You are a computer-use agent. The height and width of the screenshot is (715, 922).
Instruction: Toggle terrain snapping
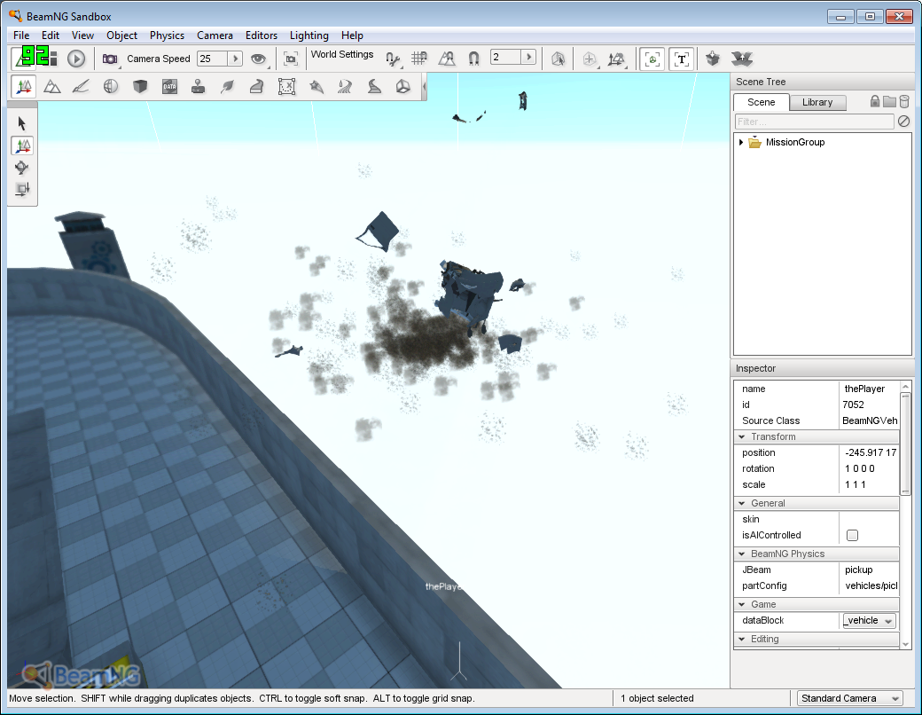coord(447,59)
